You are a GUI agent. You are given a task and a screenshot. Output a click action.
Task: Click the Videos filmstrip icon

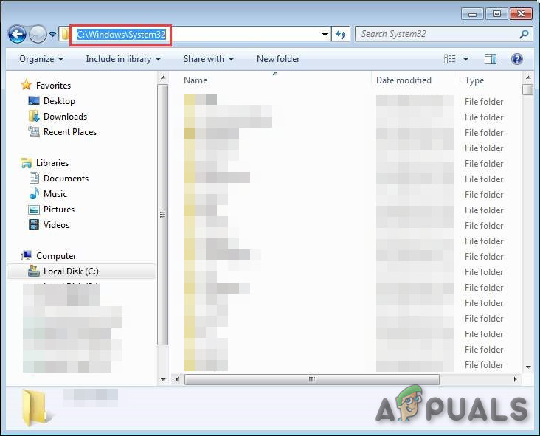[34, 225]
